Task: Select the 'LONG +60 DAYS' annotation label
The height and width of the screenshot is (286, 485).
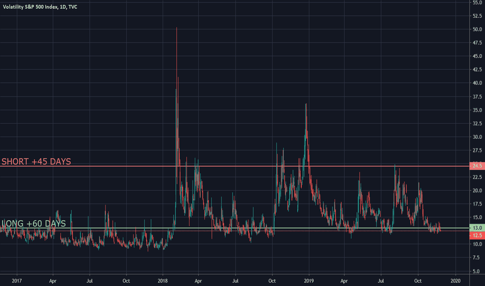Action: pos(34,223)
